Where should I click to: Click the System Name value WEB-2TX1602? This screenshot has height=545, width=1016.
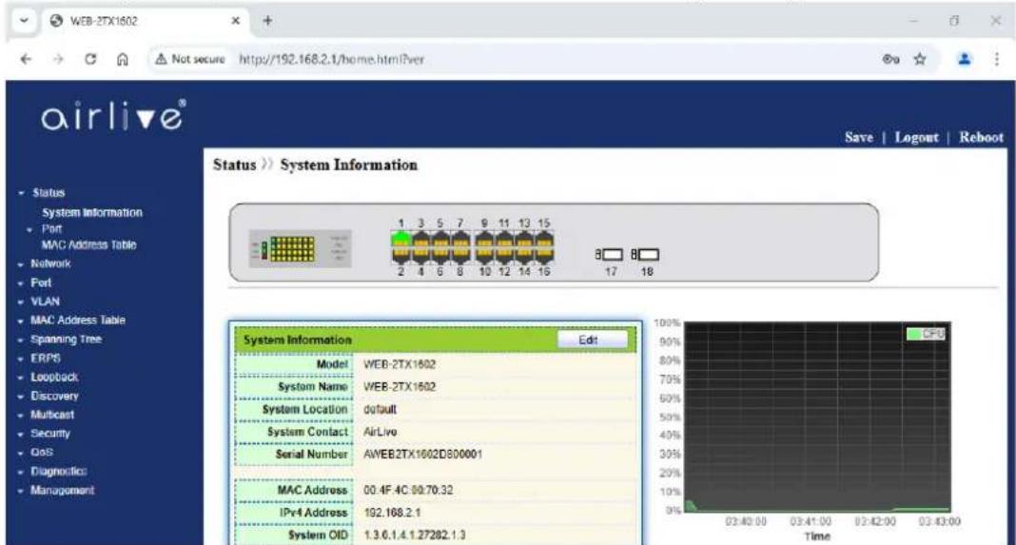click(x=400, y=387)
